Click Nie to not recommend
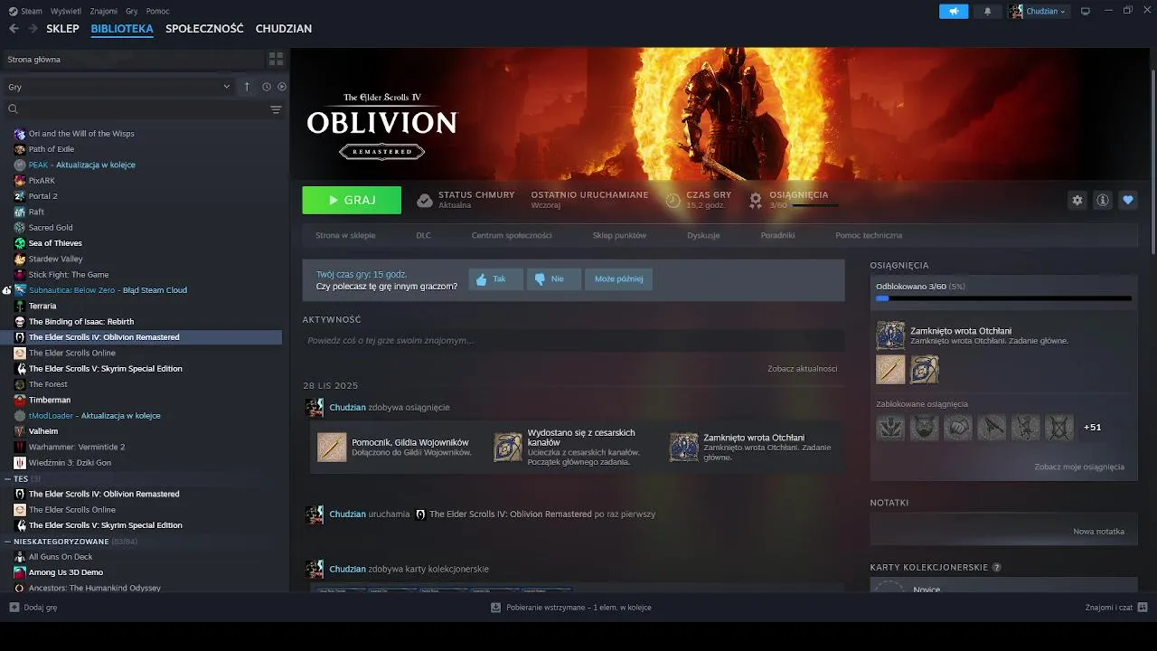The image size is (1157, 651). point(554,279)
